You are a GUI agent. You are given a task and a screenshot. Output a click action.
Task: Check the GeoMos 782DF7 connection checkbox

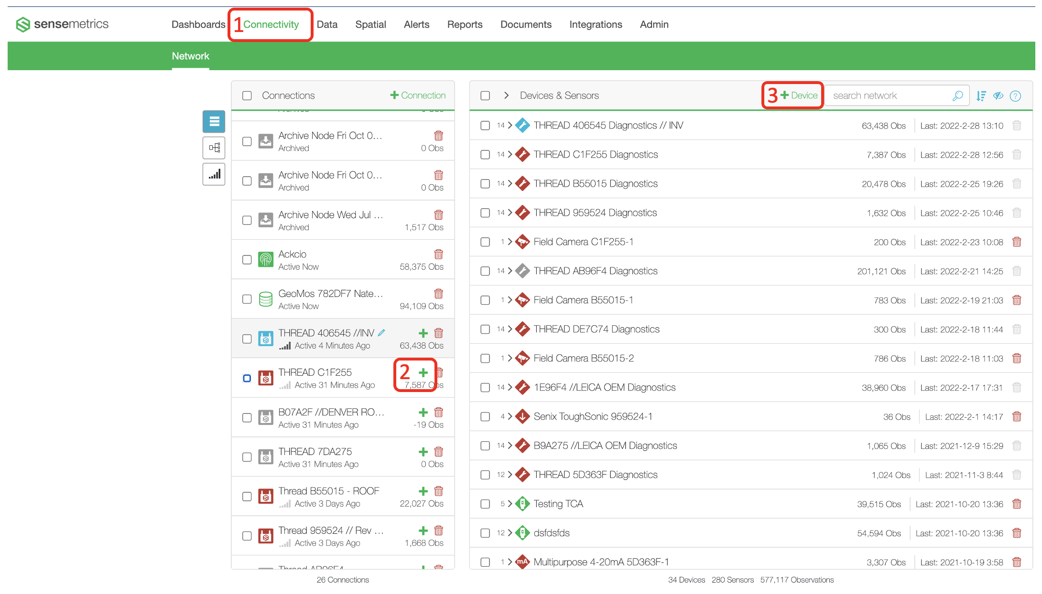click(247, 299)
